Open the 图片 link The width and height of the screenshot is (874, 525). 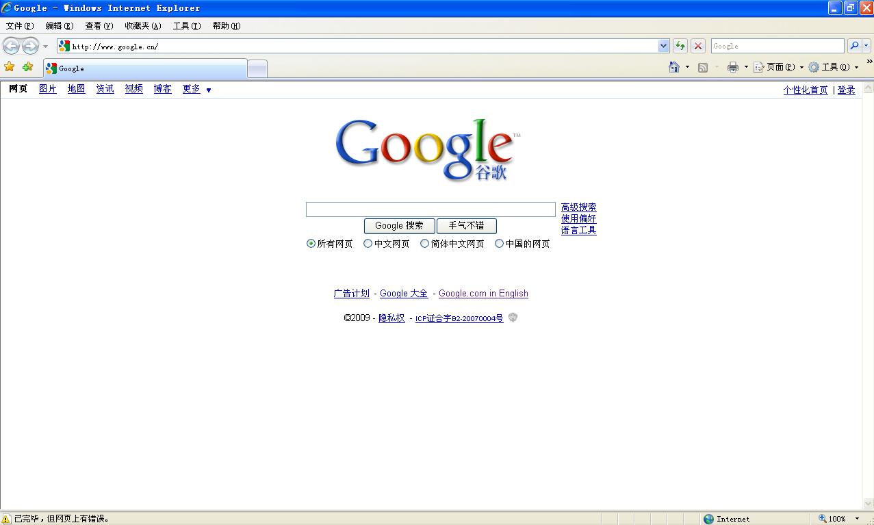[48, 89]
